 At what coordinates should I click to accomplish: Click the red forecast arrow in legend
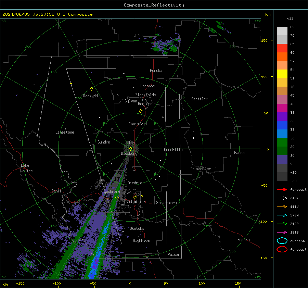coord(282,189)
